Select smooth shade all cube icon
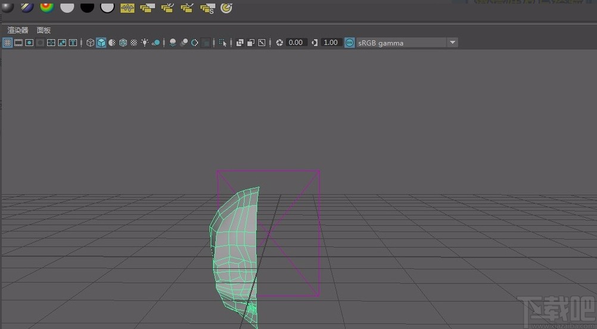 (101, 43)
